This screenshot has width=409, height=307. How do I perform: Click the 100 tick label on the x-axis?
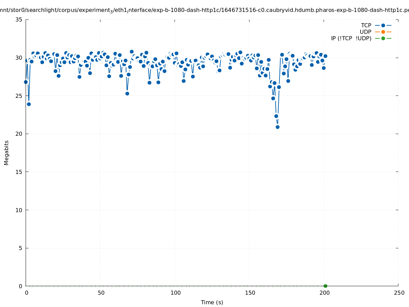(x=175, y=293)
